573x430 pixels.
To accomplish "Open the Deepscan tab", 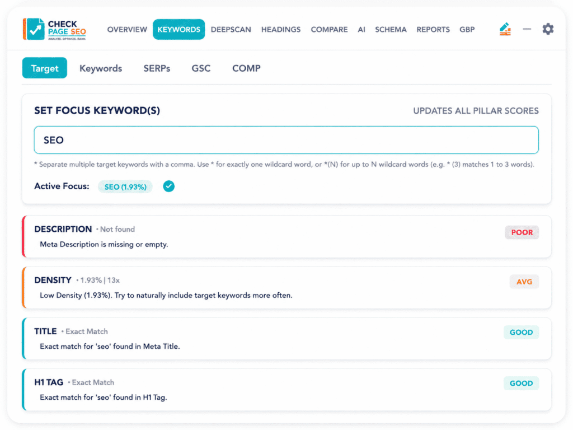I will (x=231, y=30).
